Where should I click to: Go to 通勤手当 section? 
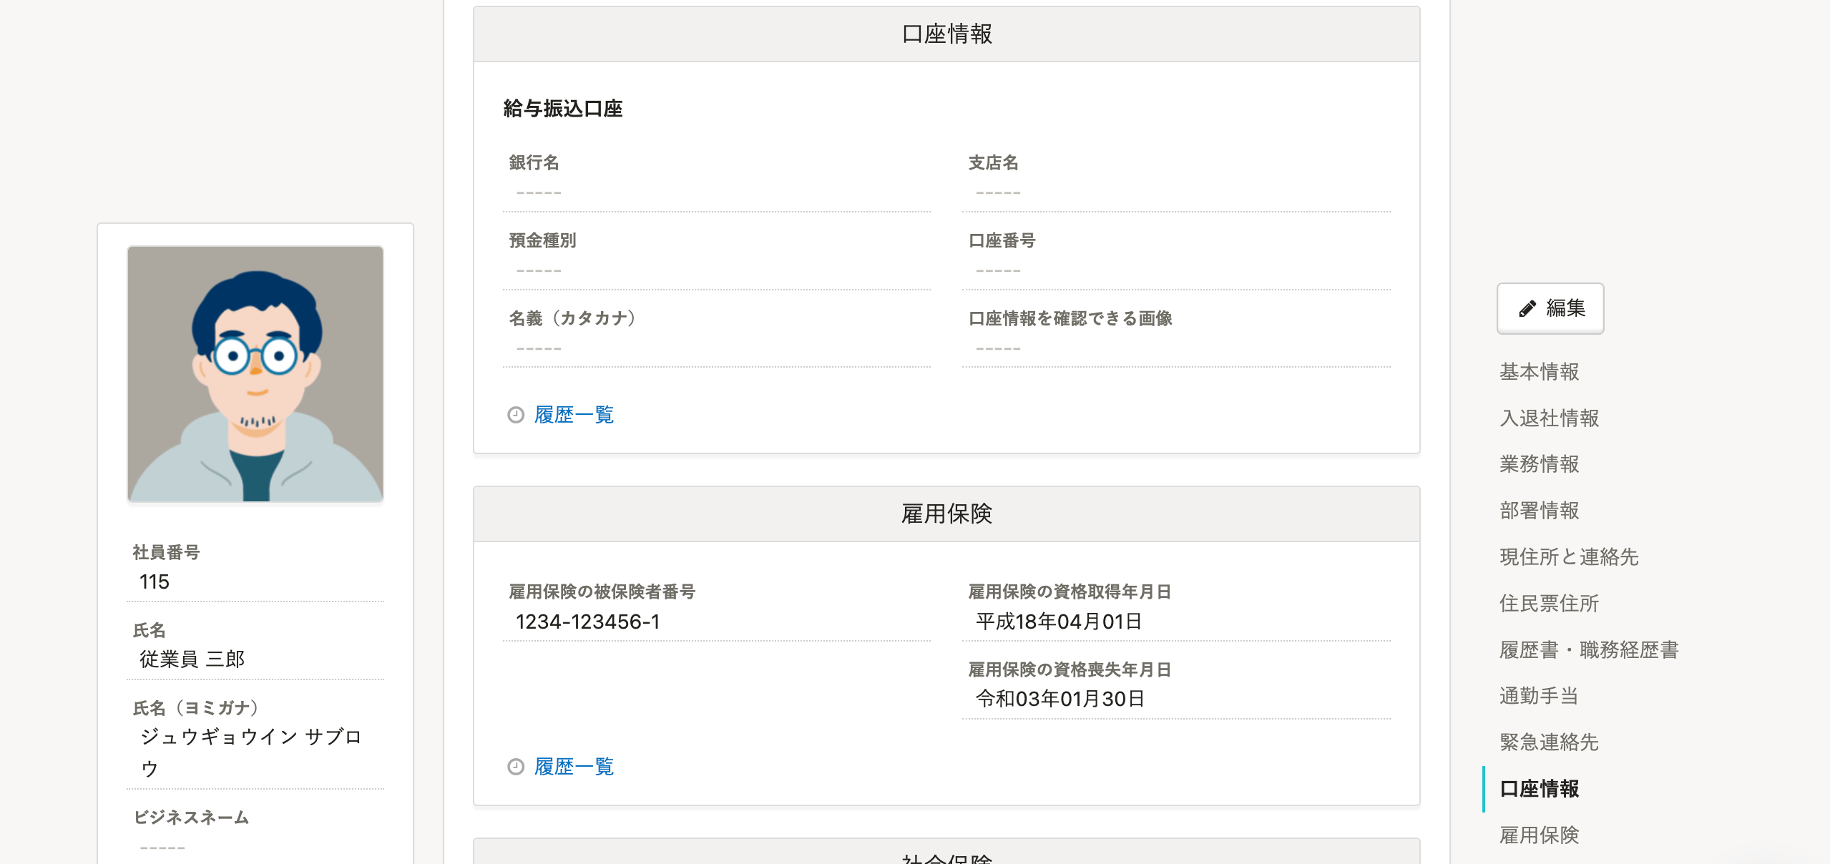click(1539, 696)
